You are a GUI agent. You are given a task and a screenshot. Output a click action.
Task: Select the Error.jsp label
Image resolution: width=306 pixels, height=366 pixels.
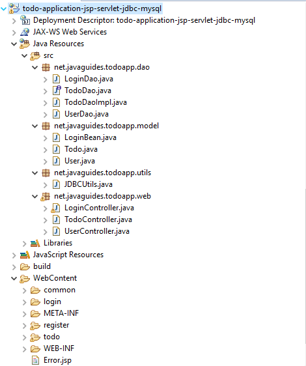point(57,360)
